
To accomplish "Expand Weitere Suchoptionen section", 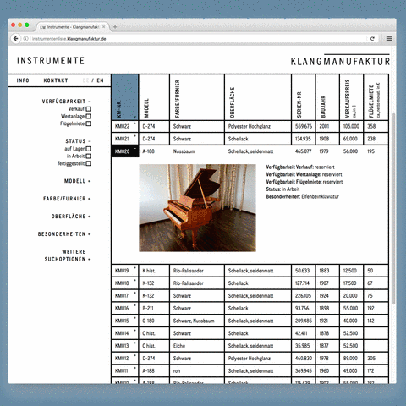I will click(x=68, y=255).
